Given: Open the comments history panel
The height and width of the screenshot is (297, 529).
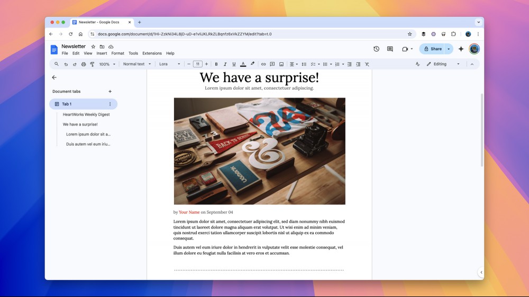Looking at the screenshot, I should coord(390,49).
